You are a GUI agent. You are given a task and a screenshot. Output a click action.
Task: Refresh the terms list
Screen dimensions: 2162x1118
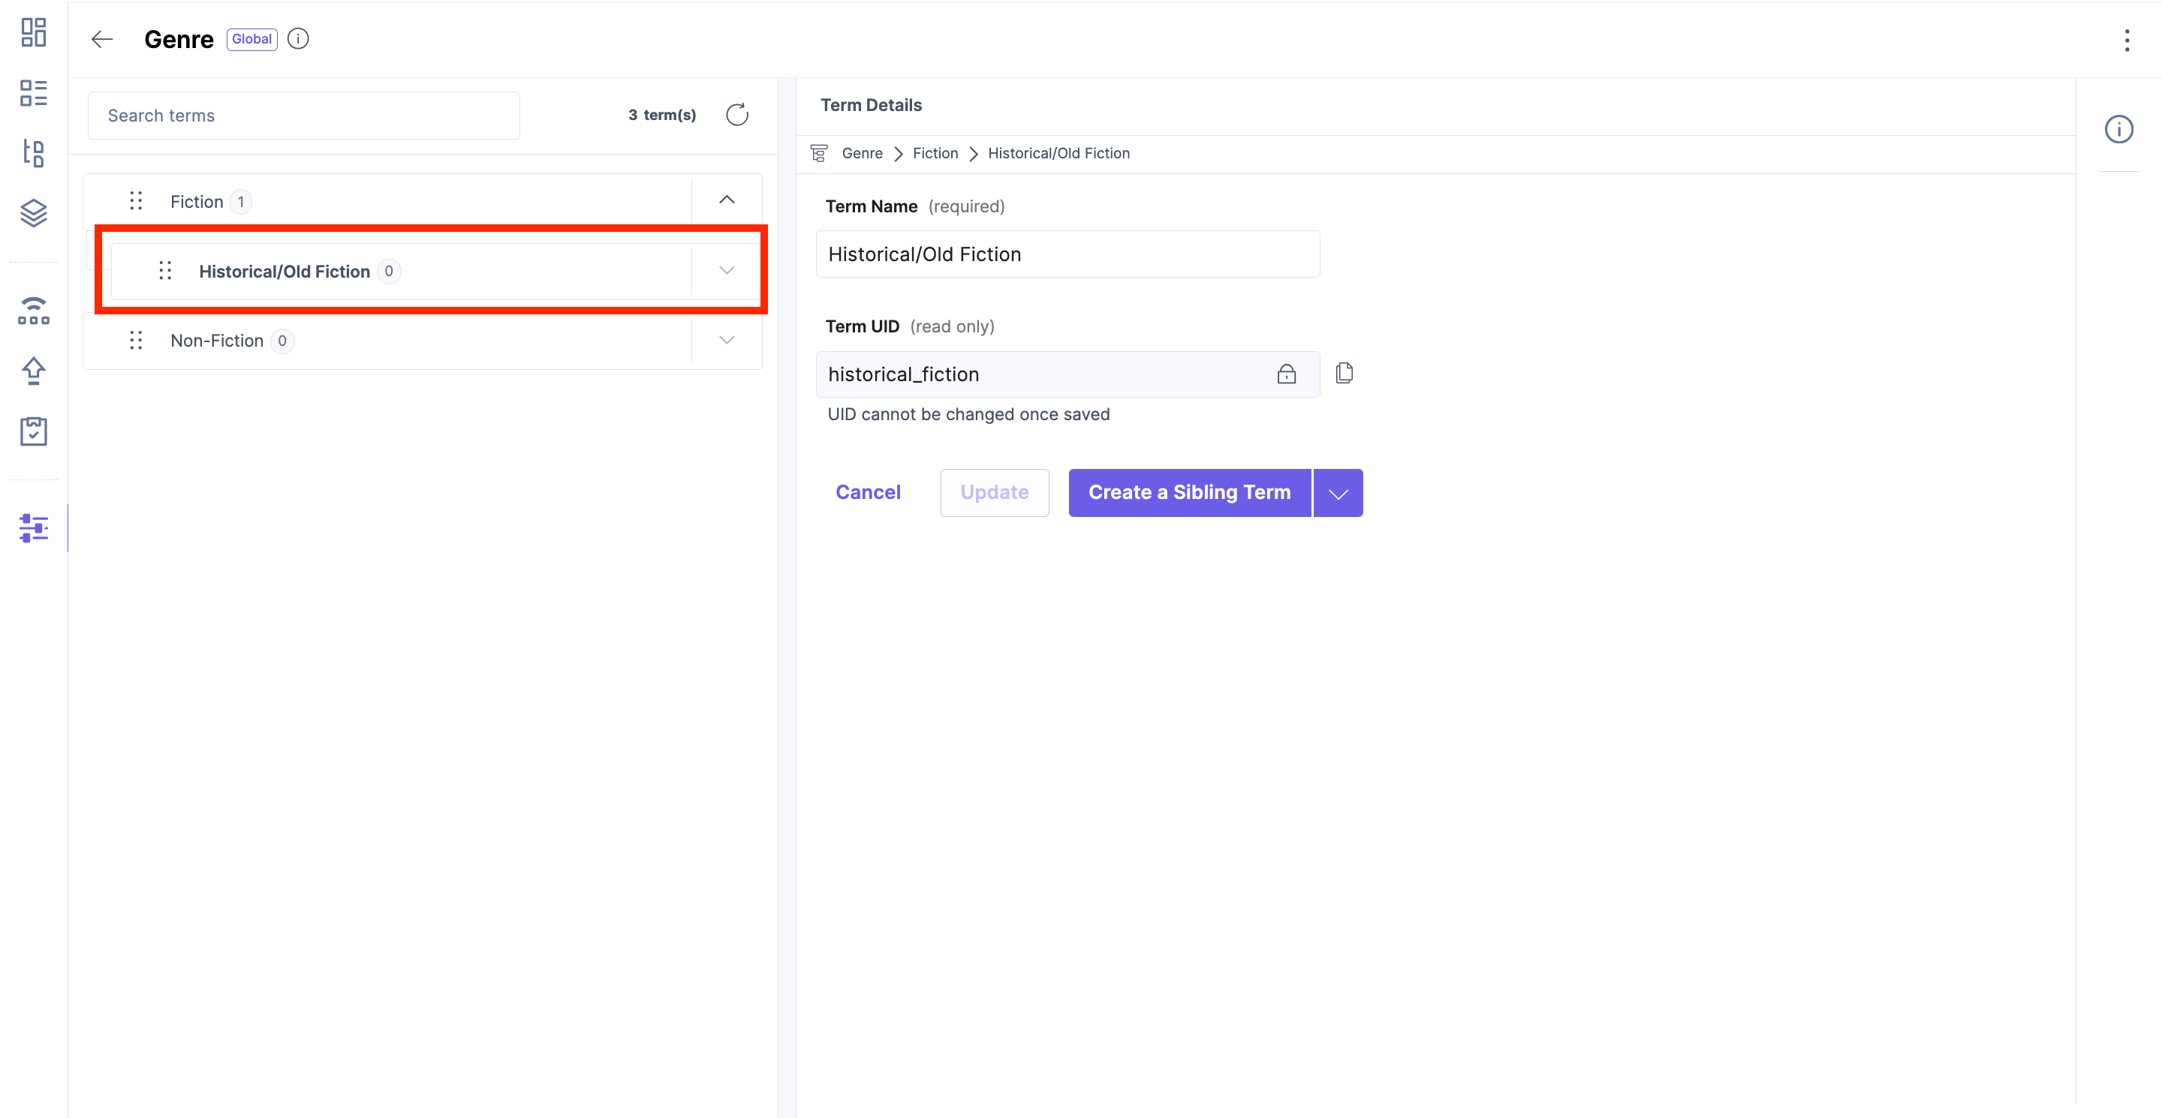pos(737,115)
